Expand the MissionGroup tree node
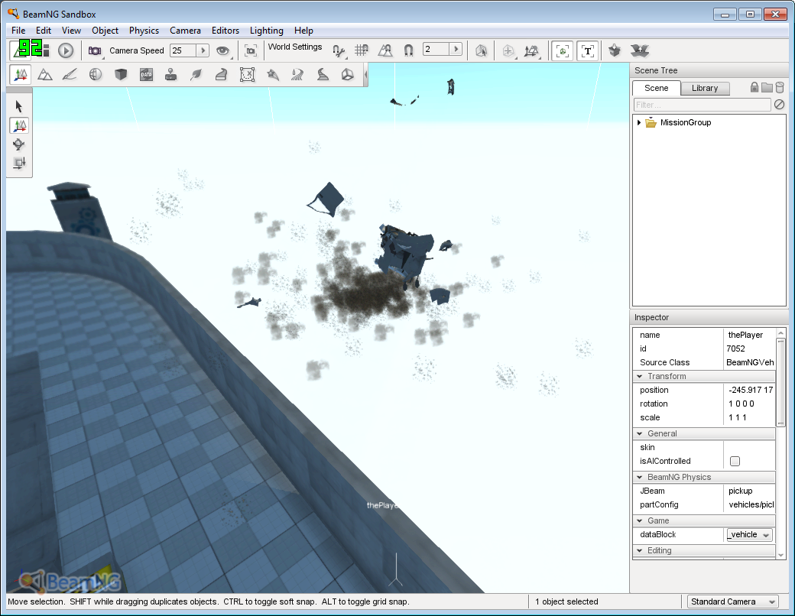The height and width of the screenshot is (616, 795). click(x=639, y=122)
